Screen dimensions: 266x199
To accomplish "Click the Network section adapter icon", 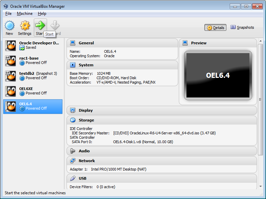I will (73, 161).
